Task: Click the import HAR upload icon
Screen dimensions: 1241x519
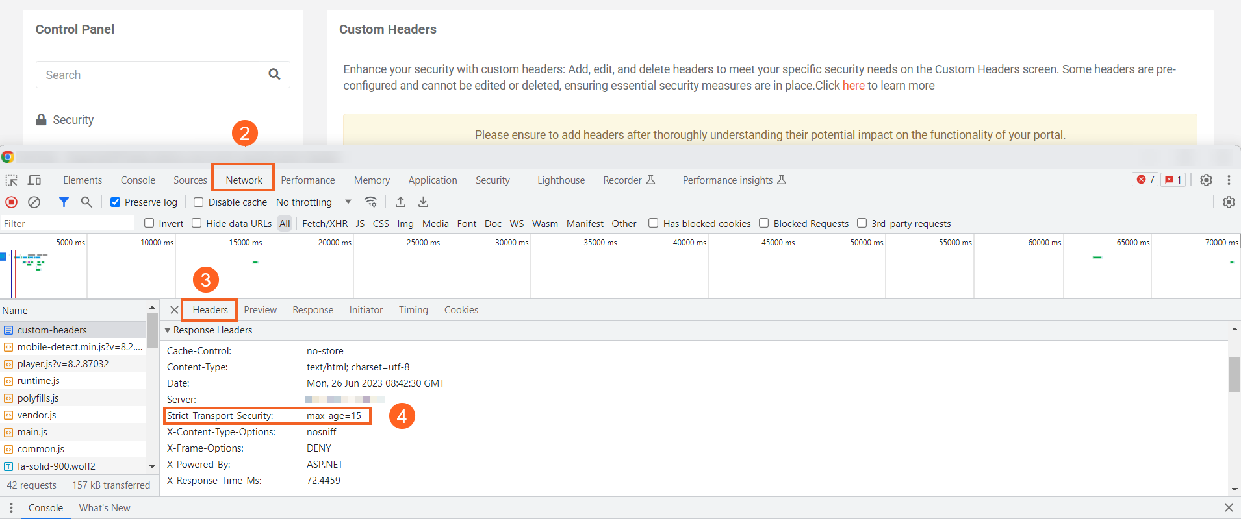Action: tap(401, 202)
